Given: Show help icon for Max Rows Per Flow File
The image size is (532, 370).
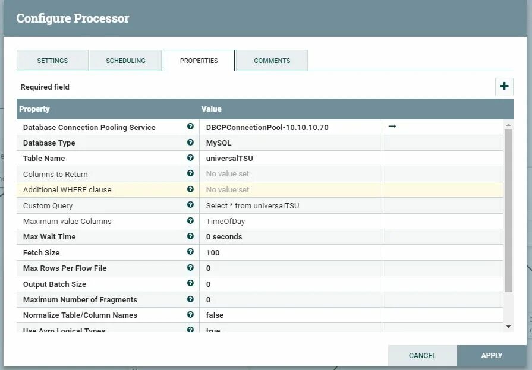Looking at the screenshot, I should click(190, 268).
